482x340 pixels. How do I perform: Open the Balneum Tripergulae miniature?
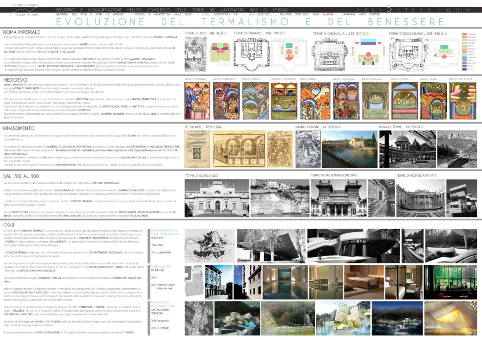point(346,101)
